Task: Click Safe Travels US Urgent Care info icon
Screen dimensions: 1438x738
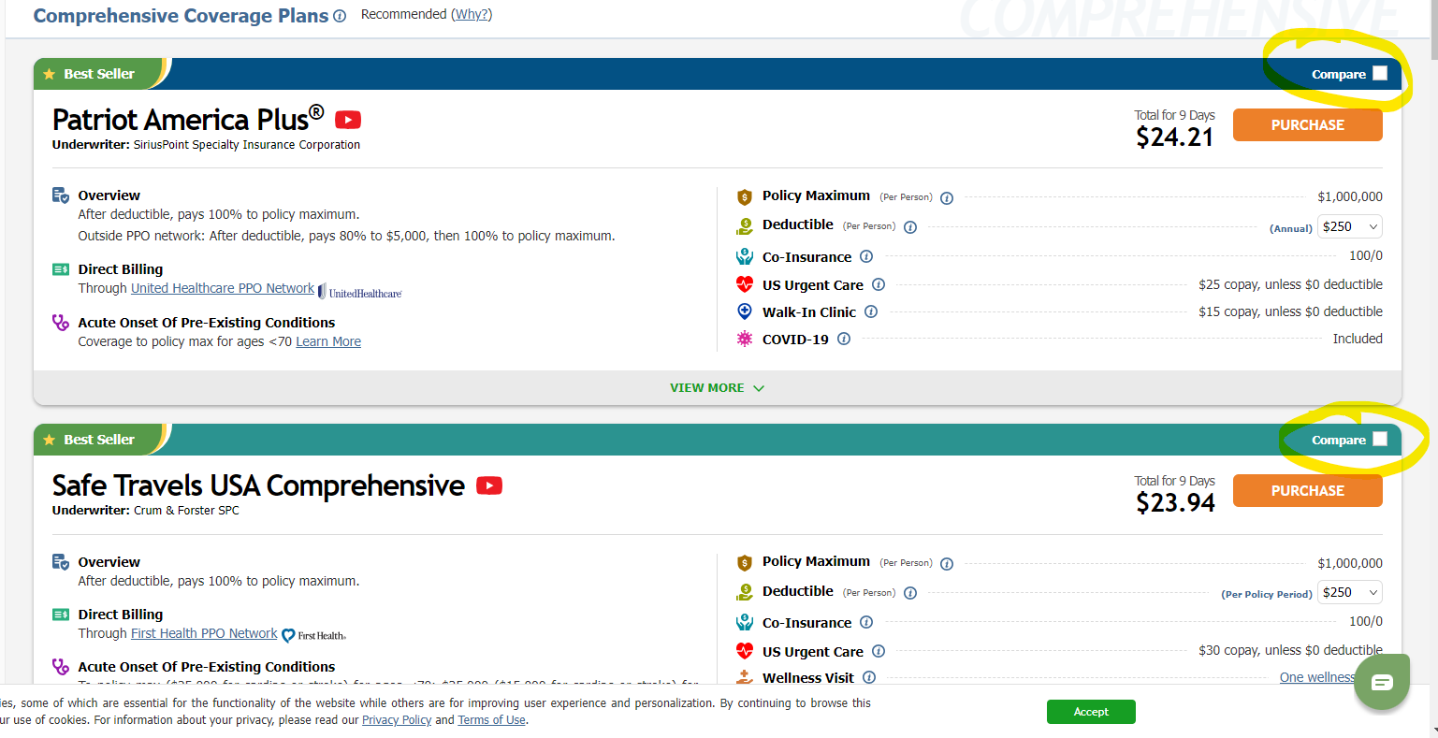Action: (879, 651)
